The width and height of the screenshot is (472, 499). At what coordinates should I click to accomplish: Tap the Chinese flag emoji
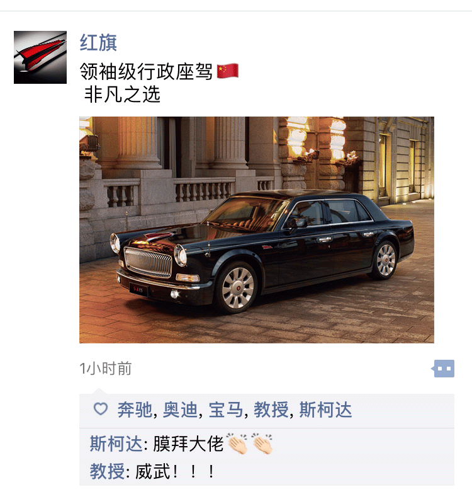pyautogui.click(x=228, y=71)
